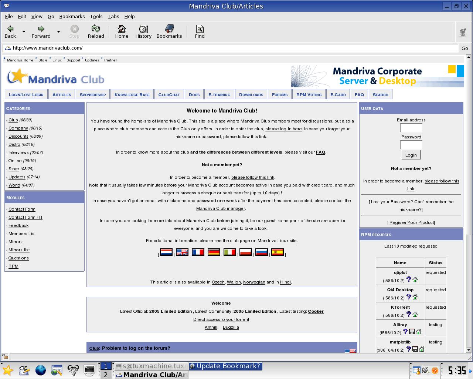Click the house icon for KTorrent
The width and height of the screenshot is (473, 379).
[415, 314]
